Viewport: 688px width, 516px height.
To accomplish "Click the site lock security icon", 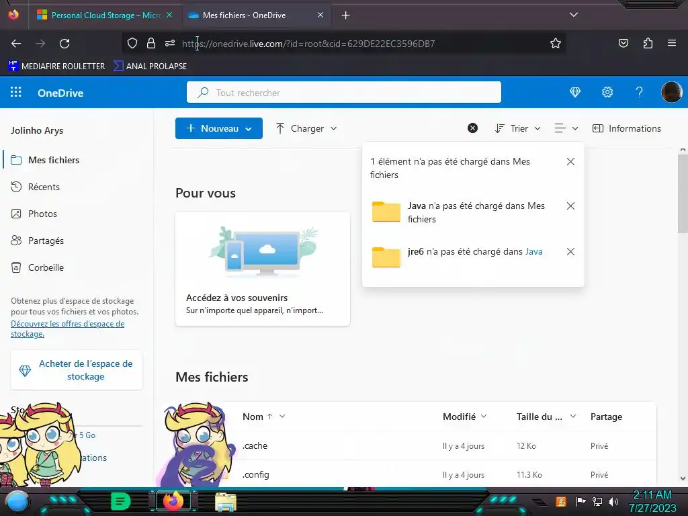I will click(151, 43).
